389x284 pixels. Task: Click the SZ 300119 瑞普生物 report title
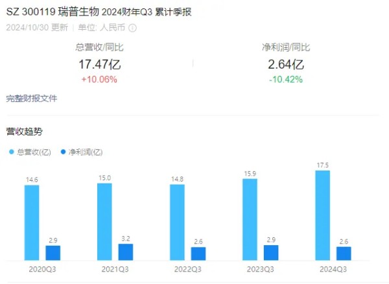(99, 12)
